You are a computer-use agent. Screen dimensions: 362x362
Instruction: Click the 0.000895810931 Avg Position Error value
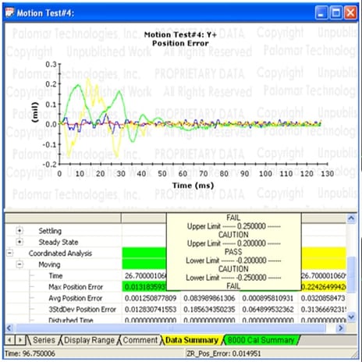coord(268,298)
